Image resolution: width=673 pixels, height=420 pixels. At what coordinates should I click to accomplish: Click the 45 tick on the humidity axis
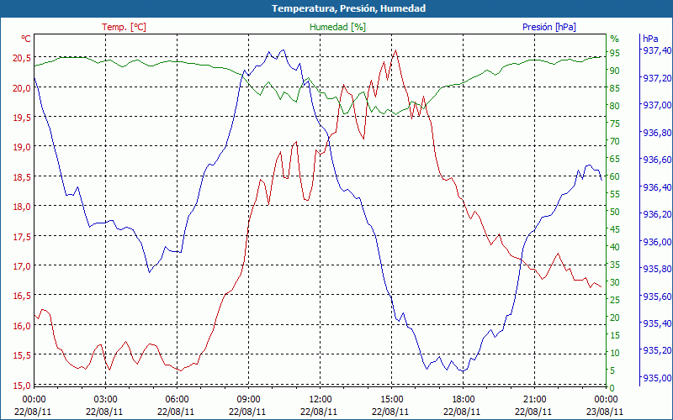click(x=615, y=229)
